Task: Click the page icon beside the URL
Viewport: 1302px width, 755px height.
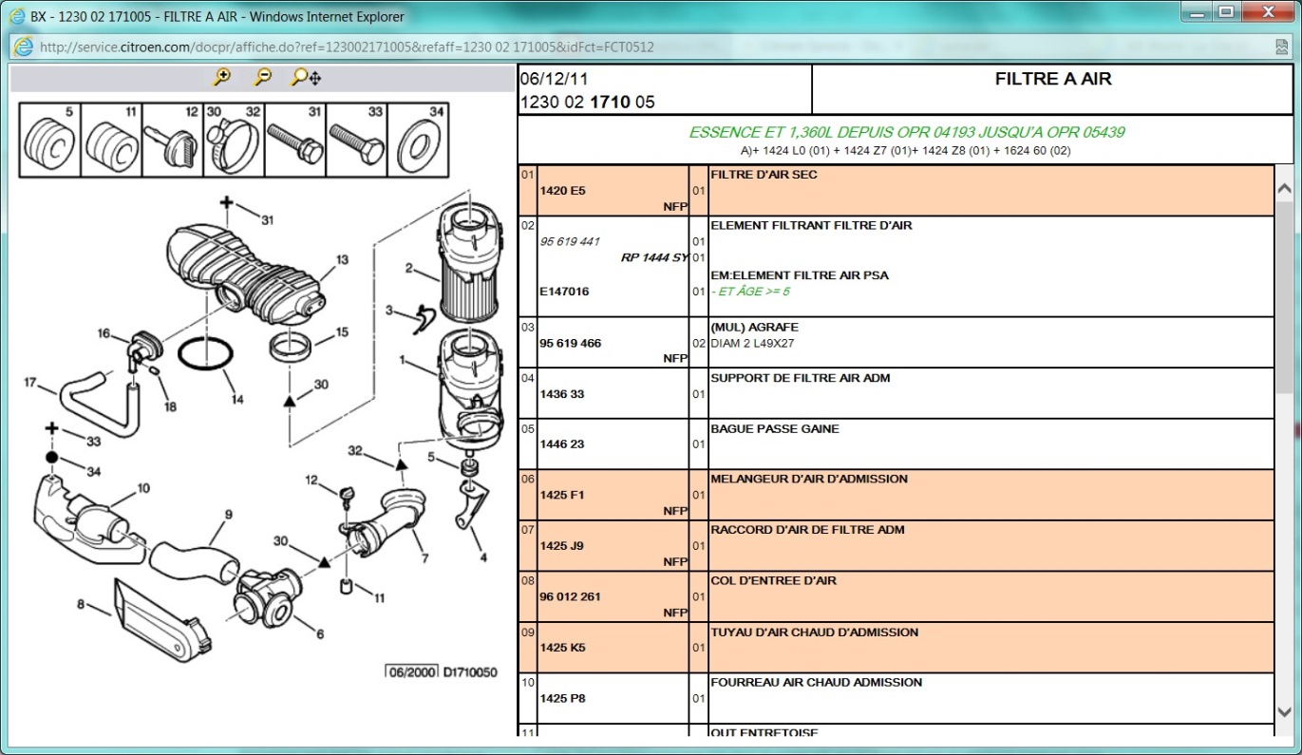Action: (x=23, y=47)
